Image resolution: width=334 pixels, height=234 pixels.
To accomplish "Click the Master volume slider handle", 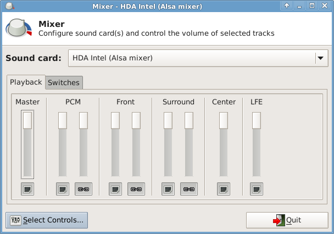I will click(27, 120).
